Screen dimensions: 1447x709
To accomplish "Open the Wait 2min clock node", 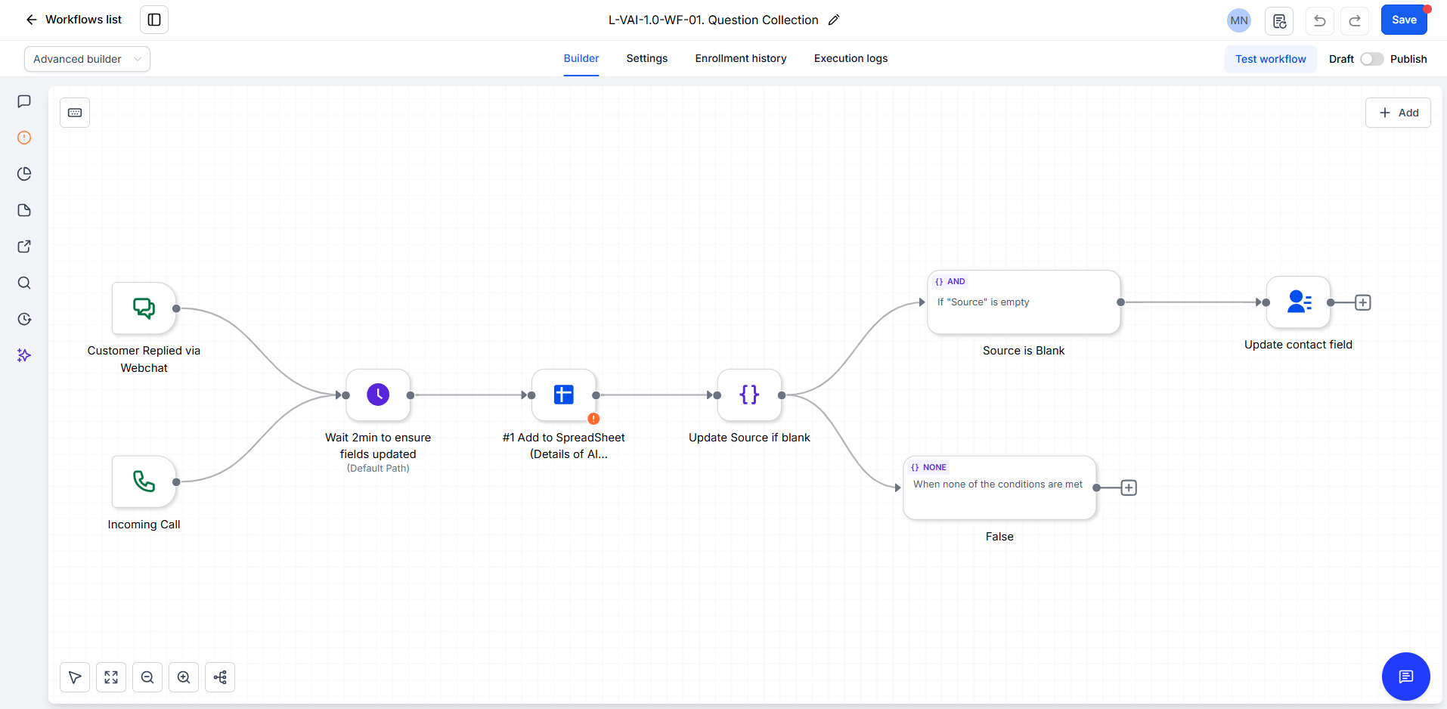I will point(378,395).
